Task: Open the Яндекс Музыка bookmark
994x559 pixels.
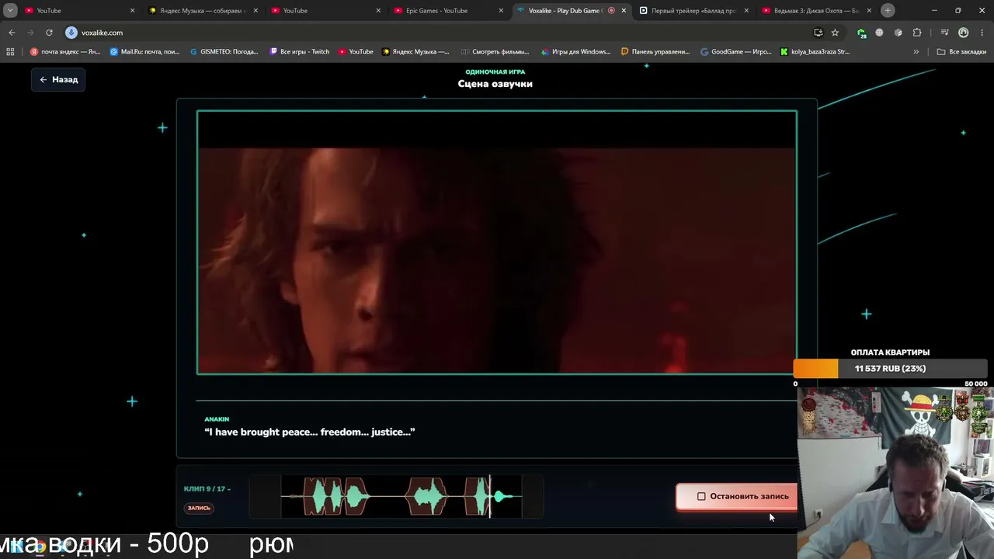Action: point(415,52)
